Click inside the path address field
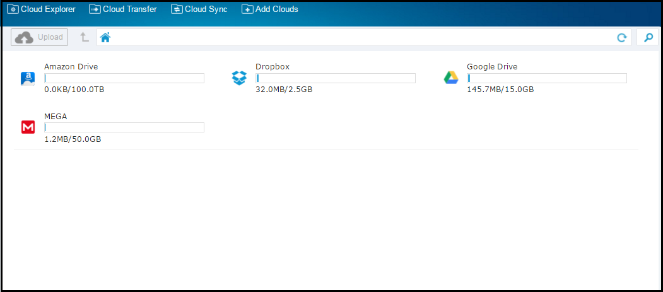The width and height of the screenshot is (663, 292). tap(360, 38)
